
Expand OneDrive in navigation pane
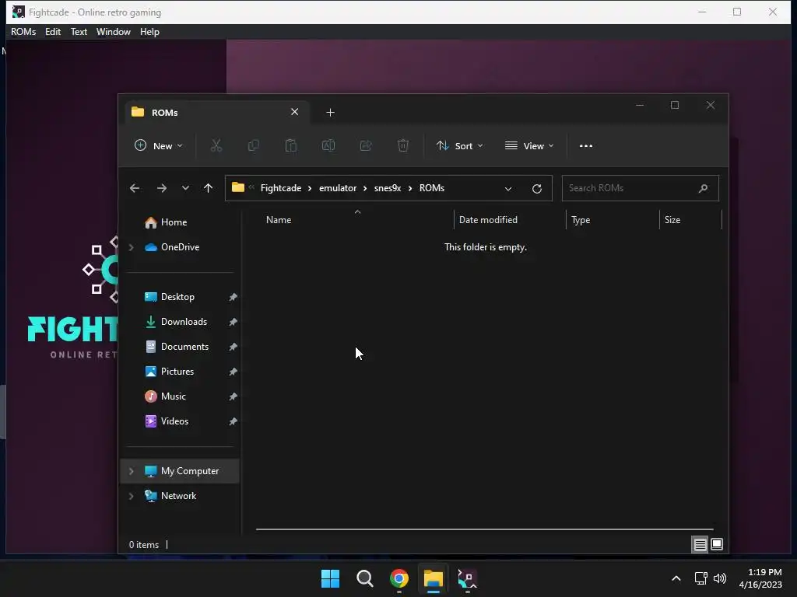131,247
